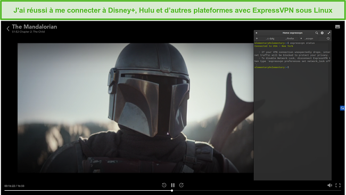The image size is (346, 195).
Task: Switch to the firefox terminal tab
Action: (289, 39)
